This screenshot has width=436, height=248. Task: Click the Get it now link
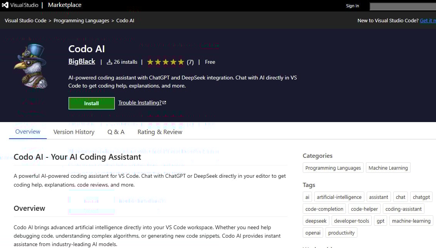click(428, 20)
